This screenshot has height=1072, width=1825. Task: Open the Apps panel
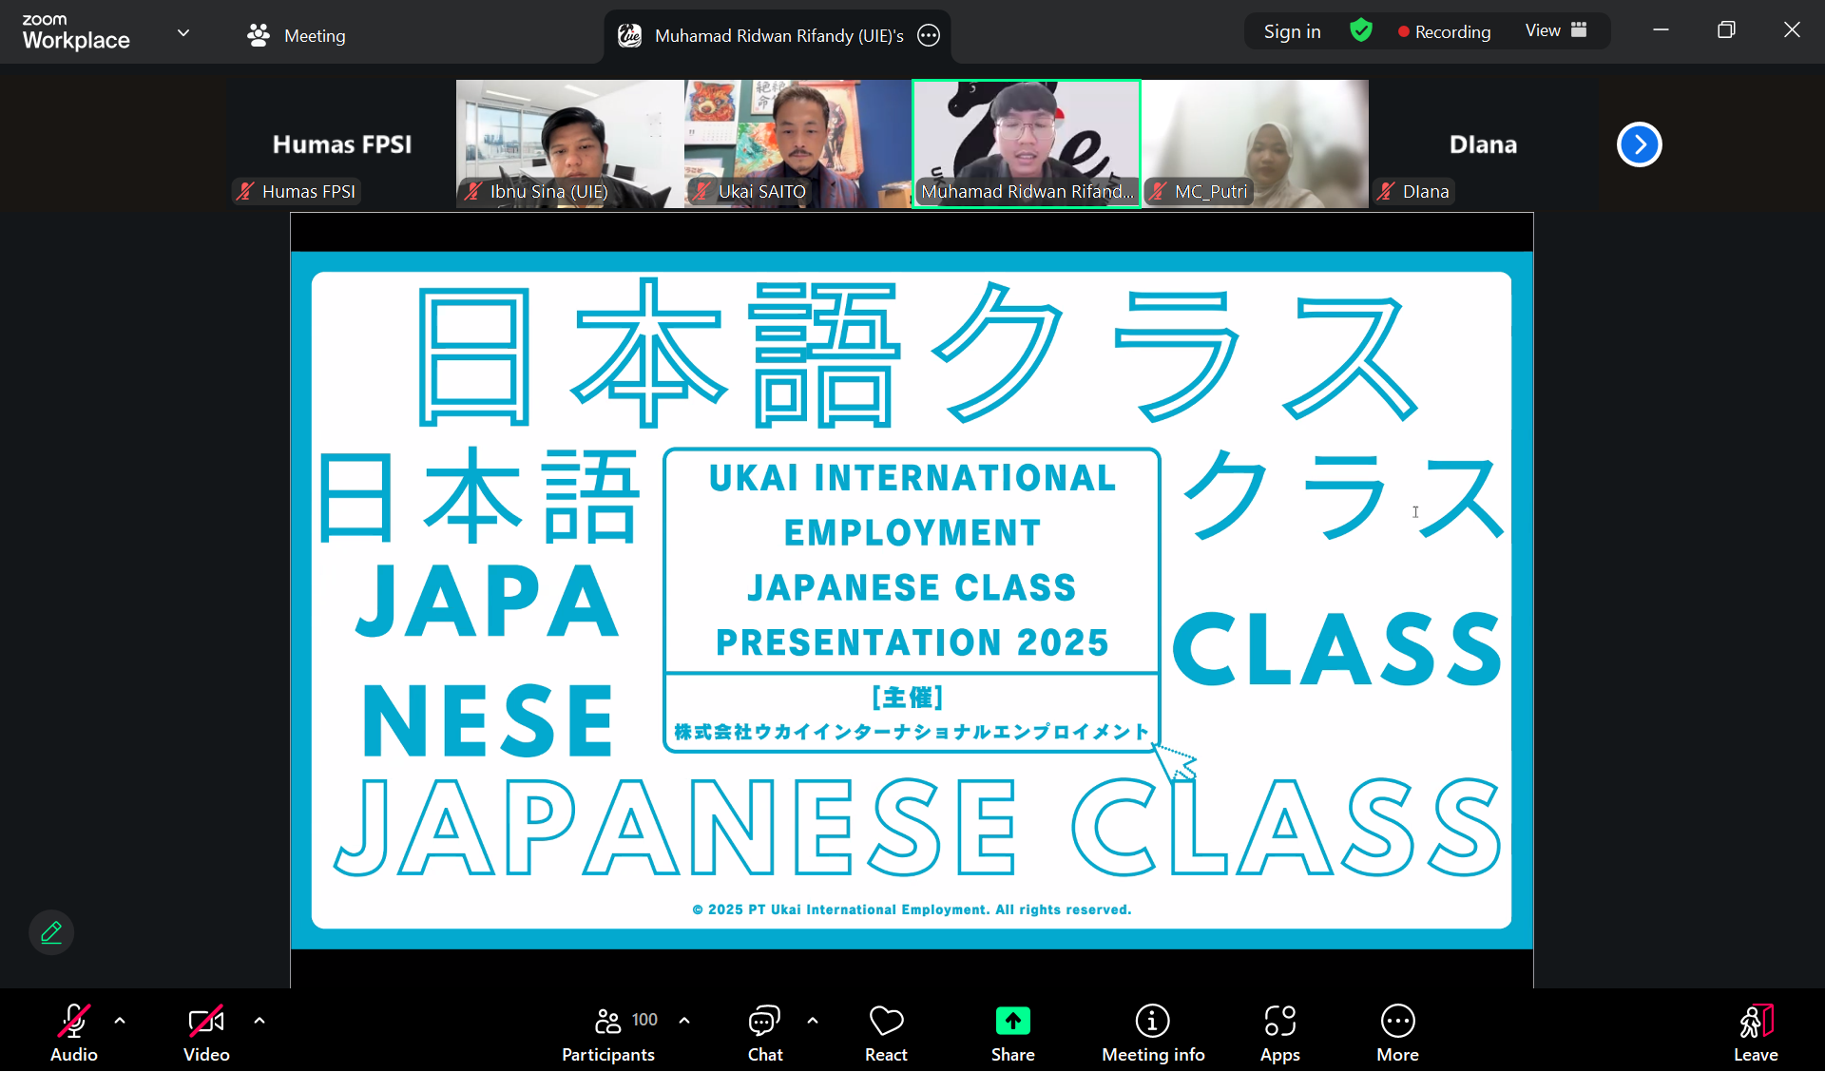[x=1279, y=1023]
